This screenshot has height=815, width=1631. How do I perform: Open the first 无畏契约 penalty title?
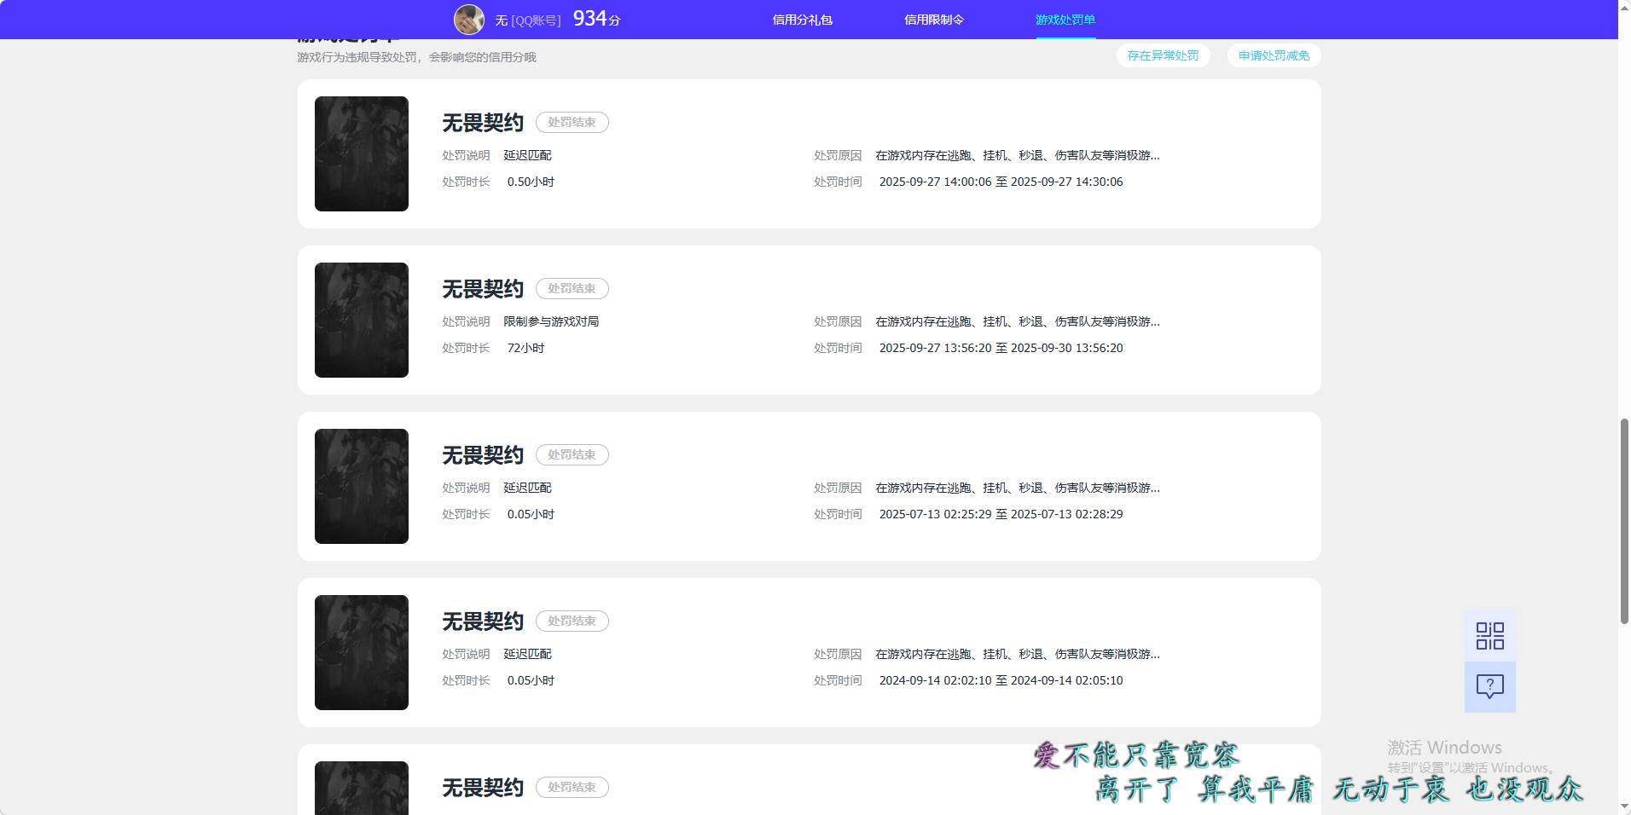tap(482, 122)
